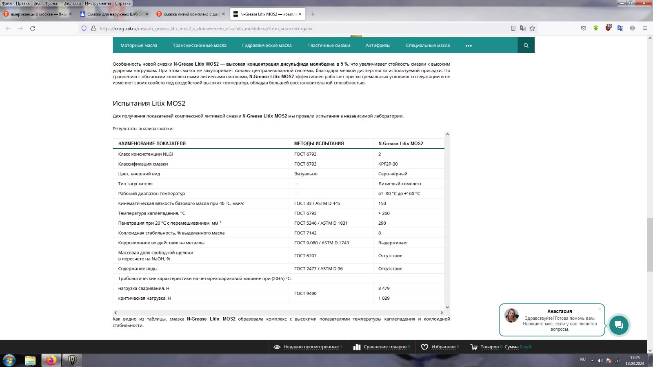Open Моторные масла category

click(x=139, y=45)
